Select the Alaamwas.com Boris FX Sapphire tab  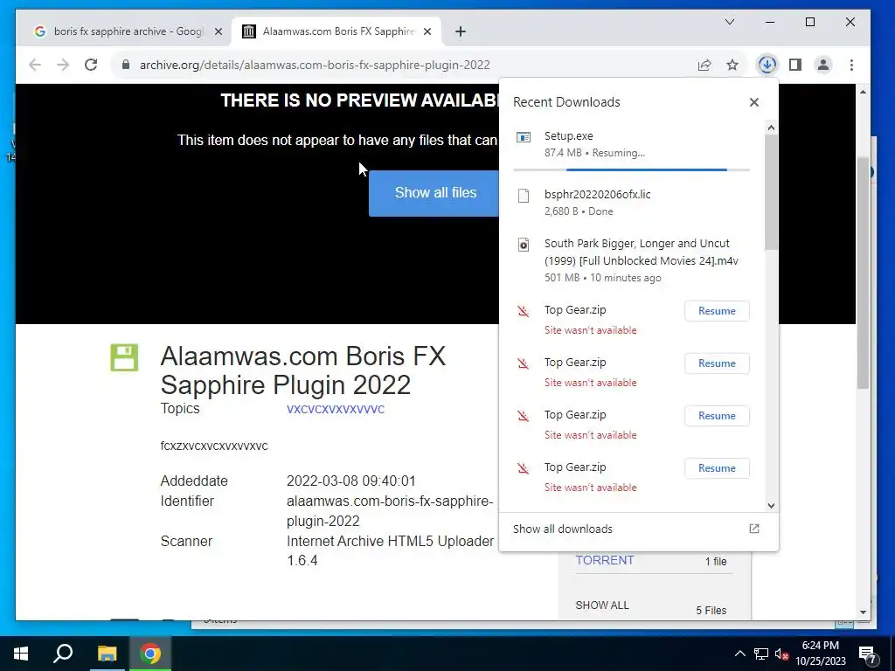coord(336,31)
